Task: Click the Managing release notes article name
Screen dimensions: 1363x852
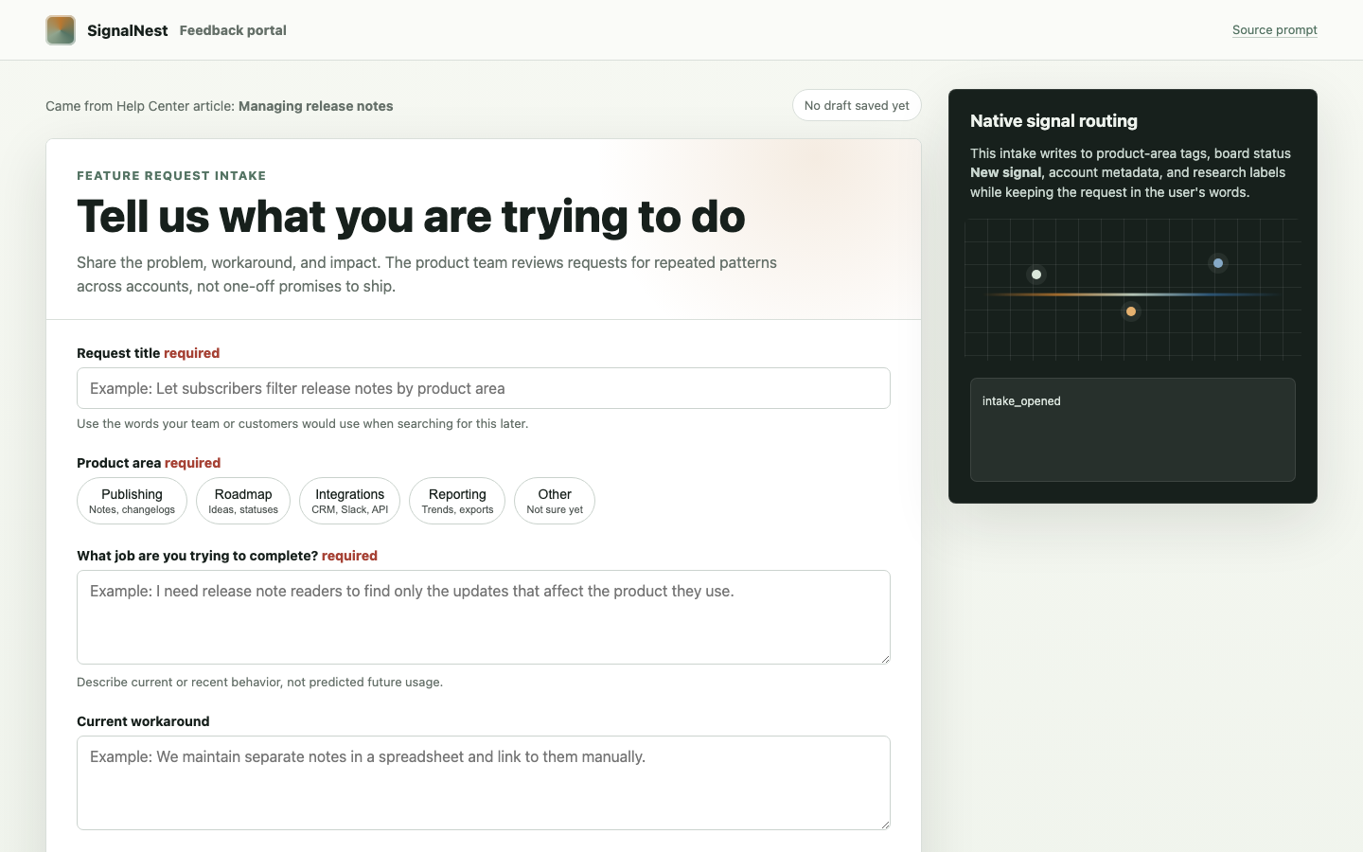Action: coord(316,106)
